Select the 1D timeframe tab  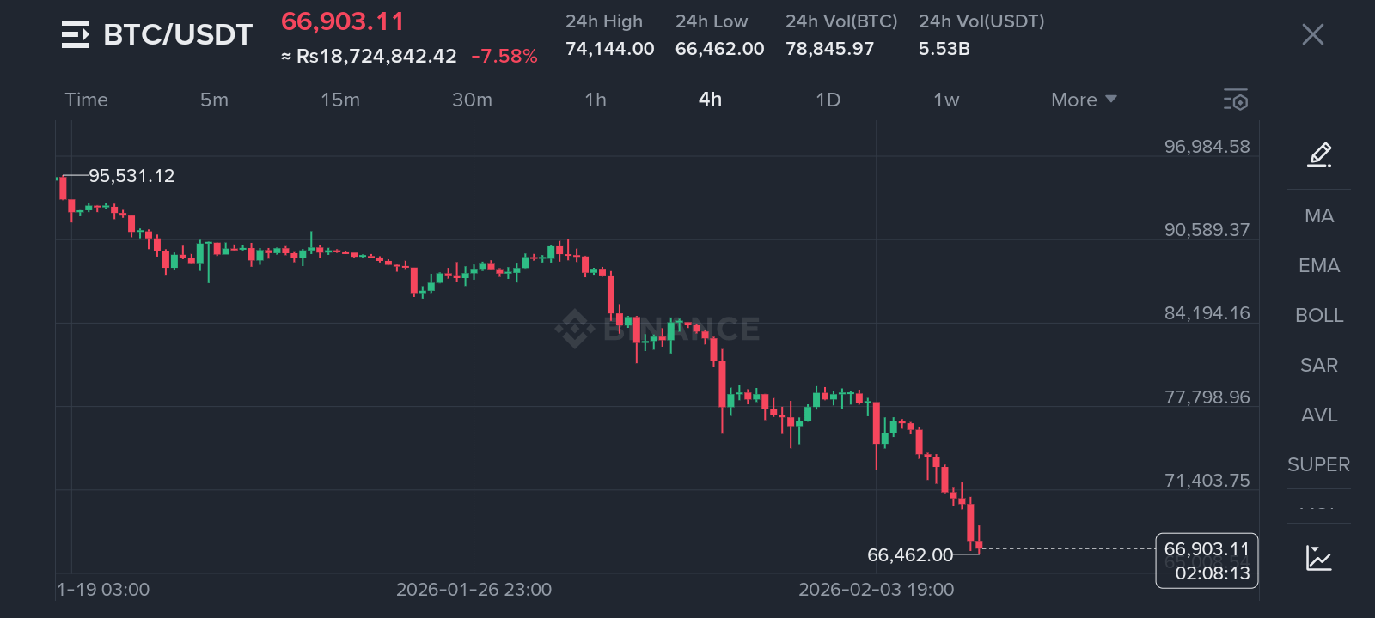[828, 100]
